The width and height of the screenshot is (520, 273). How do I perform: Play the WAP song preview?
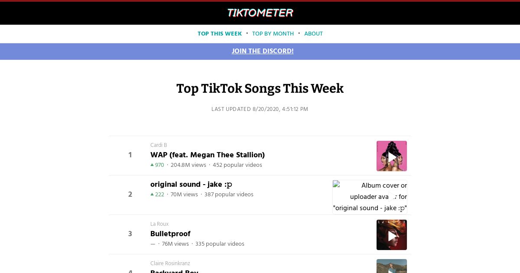[x=392, y=156]
